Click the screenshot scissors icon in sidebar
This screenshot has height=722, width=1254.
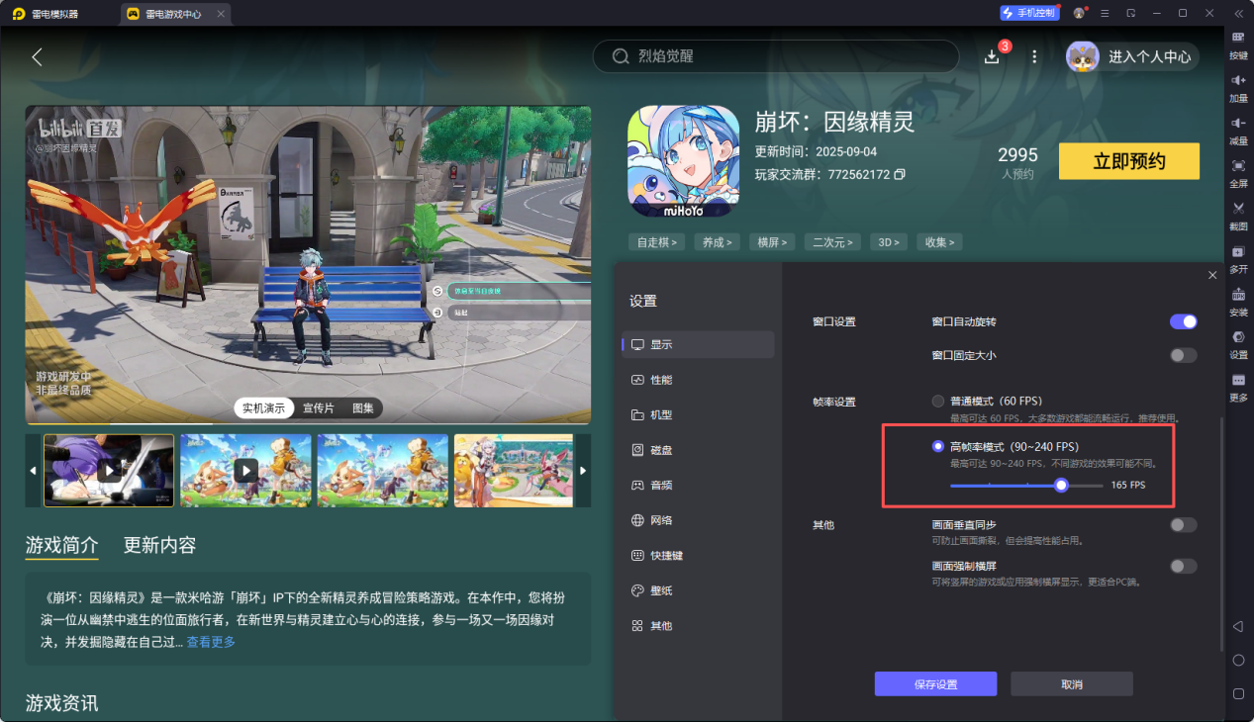click(1238, 209)
